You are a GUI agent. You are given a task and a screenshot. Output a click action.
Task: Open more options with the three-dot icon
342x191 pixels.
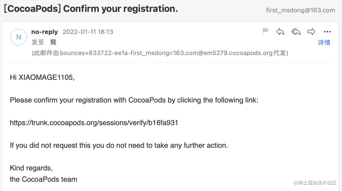click(x=327, y=32)
